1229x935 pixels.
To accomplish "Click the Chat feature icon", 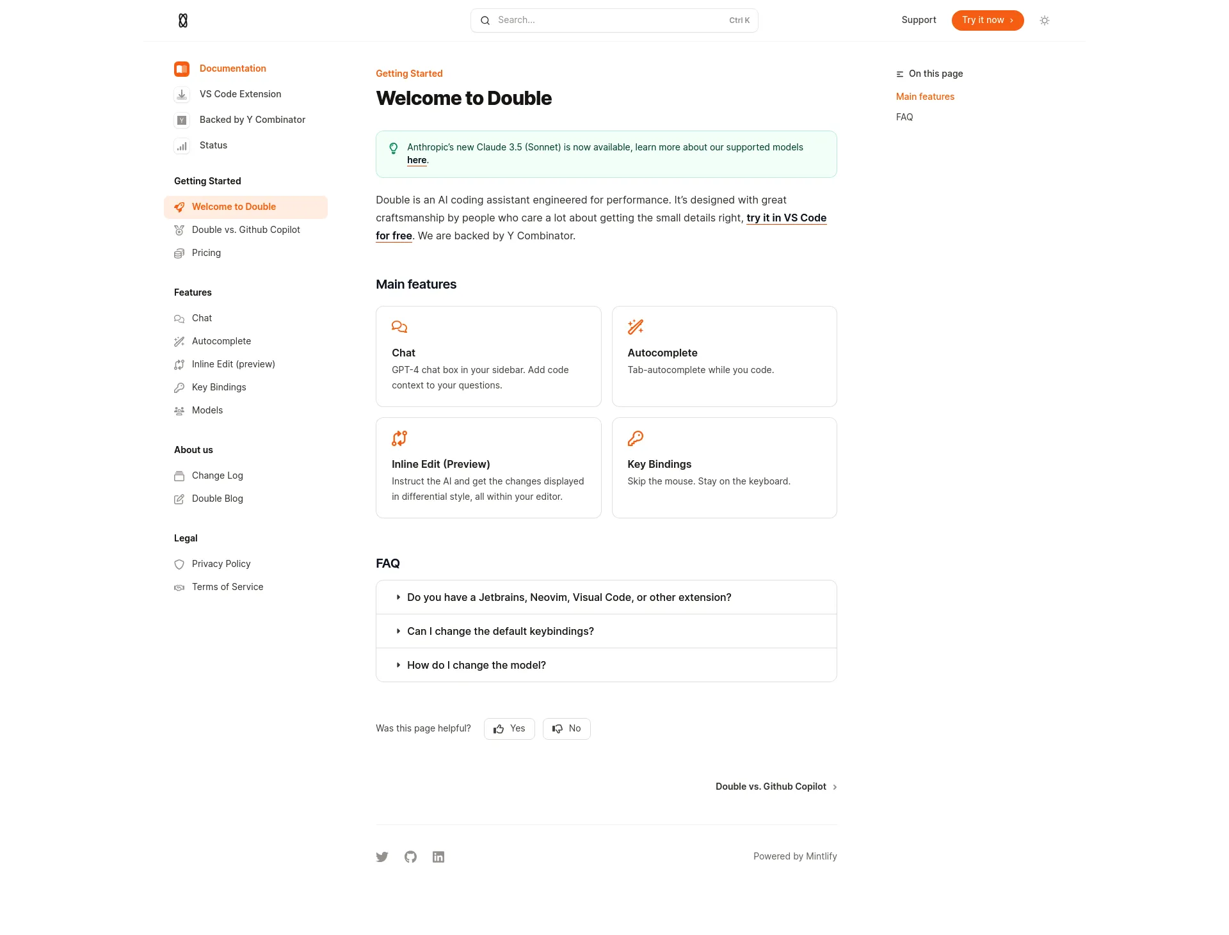I will pyautogui.click(x=400, y=327).
